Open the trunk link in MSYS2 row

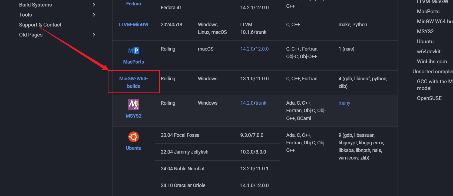coord(261,103)
